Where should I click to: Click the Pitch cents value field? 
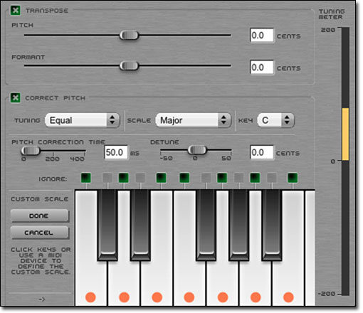(x=262, y=36)
